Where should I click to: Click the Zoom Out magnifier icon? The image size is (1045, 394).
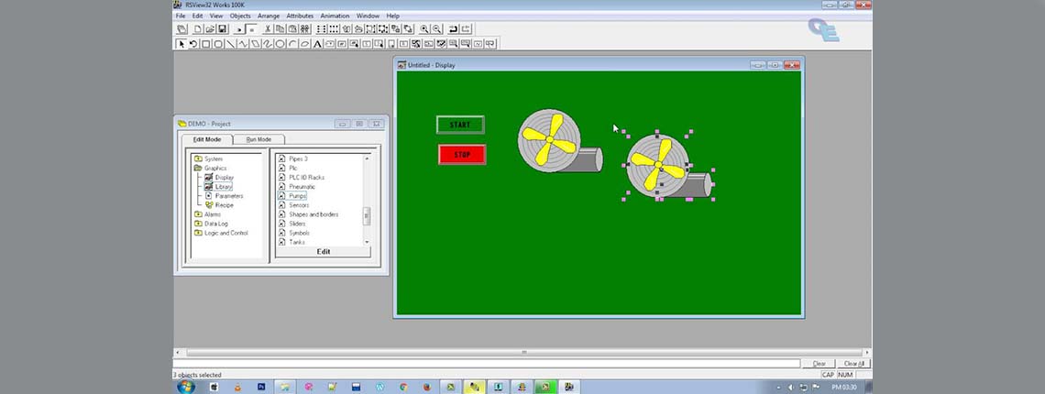(436, 29)
